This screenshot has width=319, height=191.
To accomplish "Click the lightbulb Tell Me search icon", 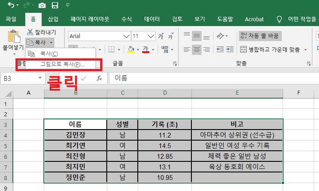I will pyautogui.click(x=279, y=19).
